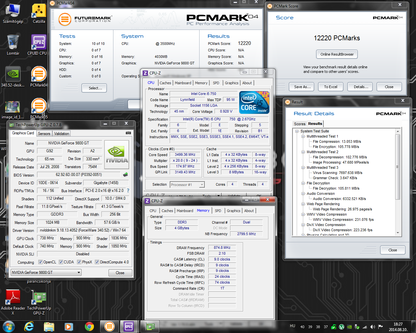Screen dimensions: 416x333
Task: Collapse the File Decryption tree node
Action: tap(303, 183)
